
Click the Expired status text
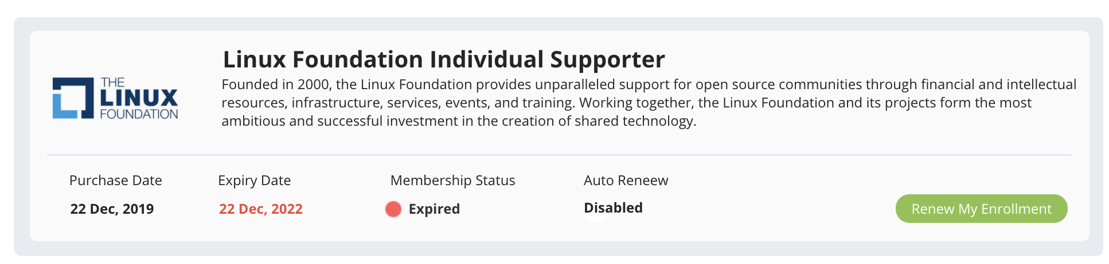point(434,209)
